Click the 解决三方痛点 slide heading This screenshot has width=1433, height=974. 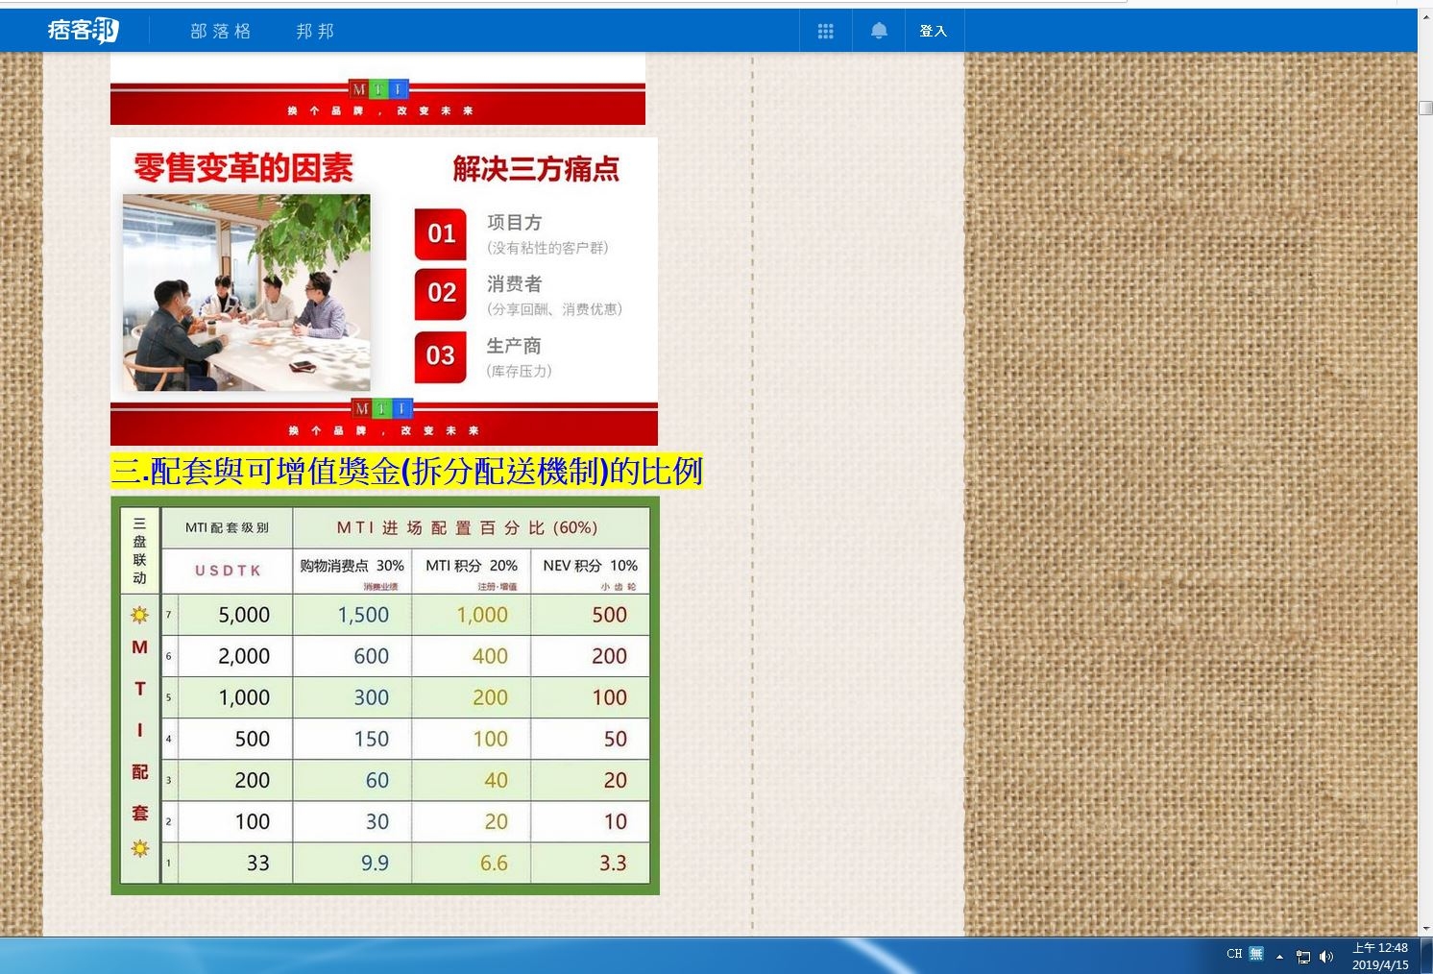point(536,169)
